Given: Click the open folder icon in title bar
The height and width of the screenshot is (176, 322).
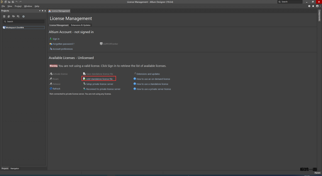Looking at the screenshot, I should (9, 2).
